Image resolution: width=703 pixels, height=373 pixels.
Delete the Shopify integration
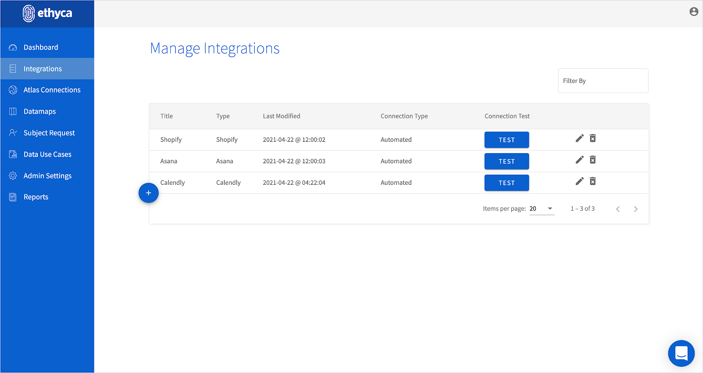click(x=593, y=138)
